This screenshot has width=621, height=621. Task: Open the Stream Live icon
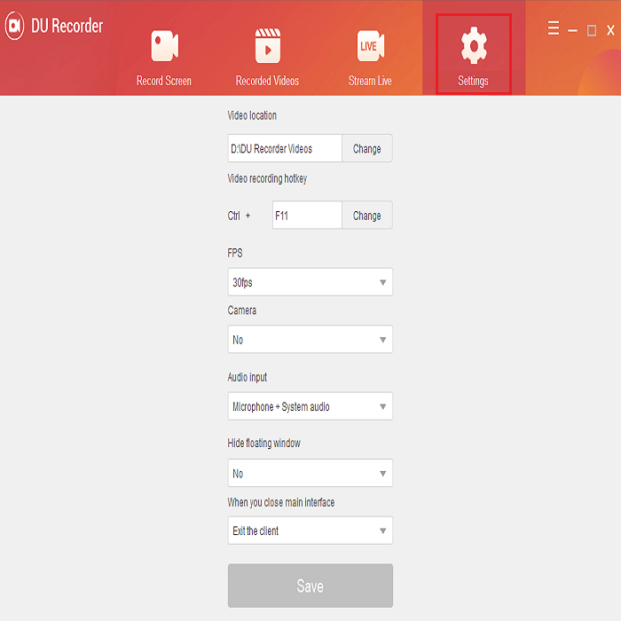click(x=370, y=45)
